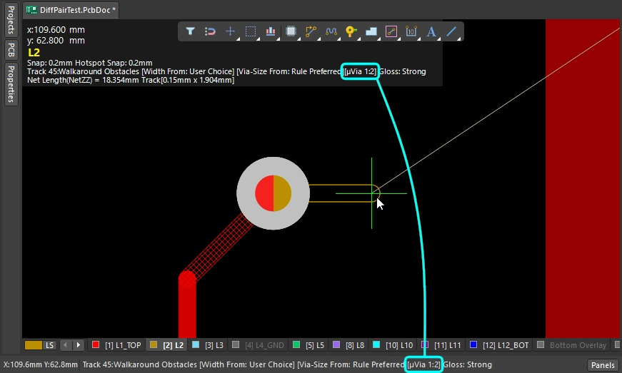Viewport: 622px width, 373px height.
Task: Select the place component chip icon
Action: (291, 31)
